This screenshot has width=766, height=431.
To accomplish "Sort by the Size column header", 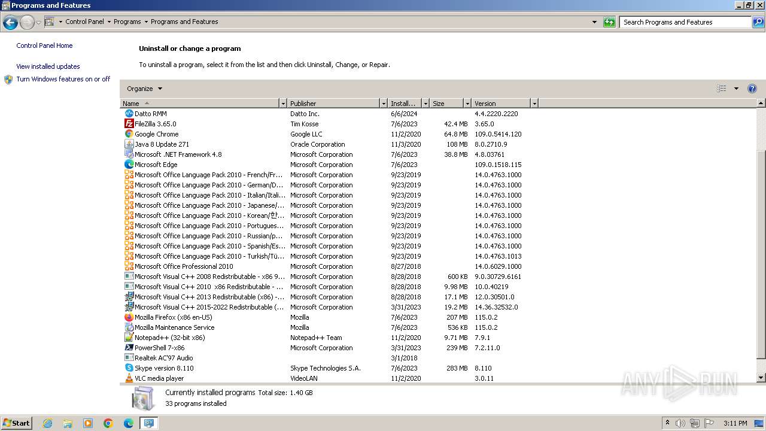I will (447, 104).
